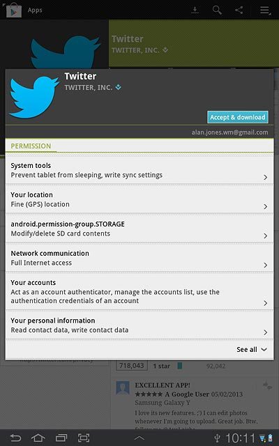Expand the System tools permission
The height and width of the screenshot is (446, 279).
point(139,170)
